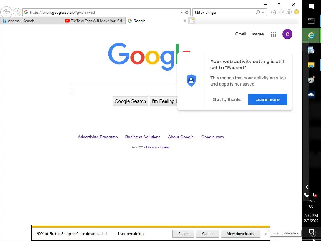The height and width of the screenshot is (241, 321).
Task: Select the Google tab
Action: point(157,21)
